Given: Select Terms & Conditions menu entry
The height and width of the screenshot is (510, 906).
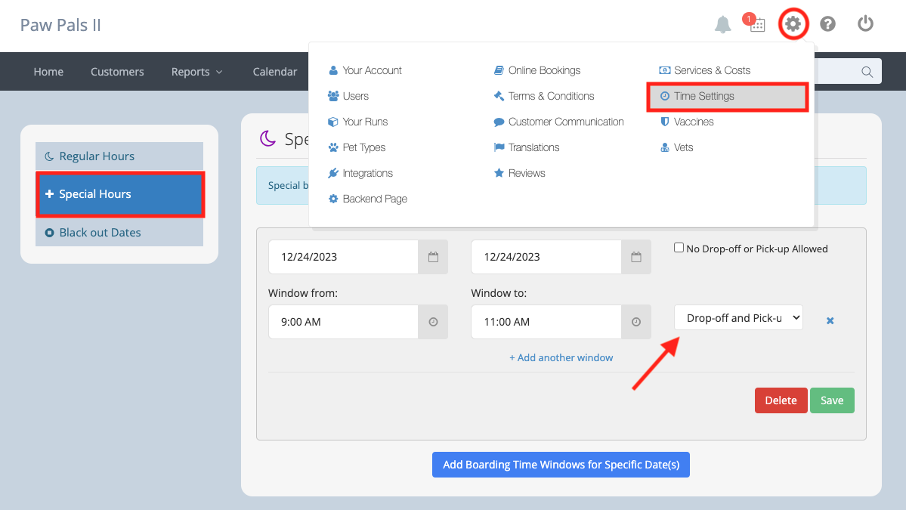Looking at the screenshot, I should pyautogui.click(x=544, y=96).
